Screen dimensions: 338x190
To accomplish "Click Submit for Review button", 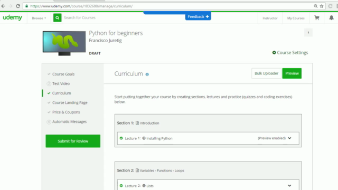I will coord(73,141).
